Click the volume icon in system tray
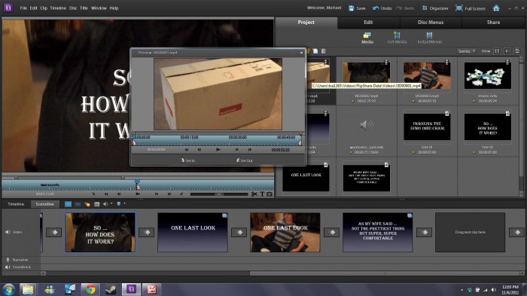 494,290
